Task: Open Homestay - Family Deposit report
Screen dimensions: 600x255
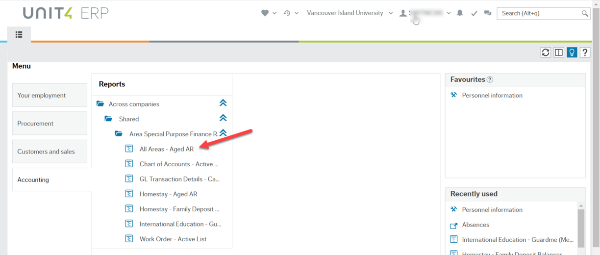Action: pyautogui.click(x=178, y=209)
